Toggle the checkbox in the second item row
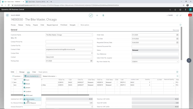193x109 pixels. click(117, 85)
